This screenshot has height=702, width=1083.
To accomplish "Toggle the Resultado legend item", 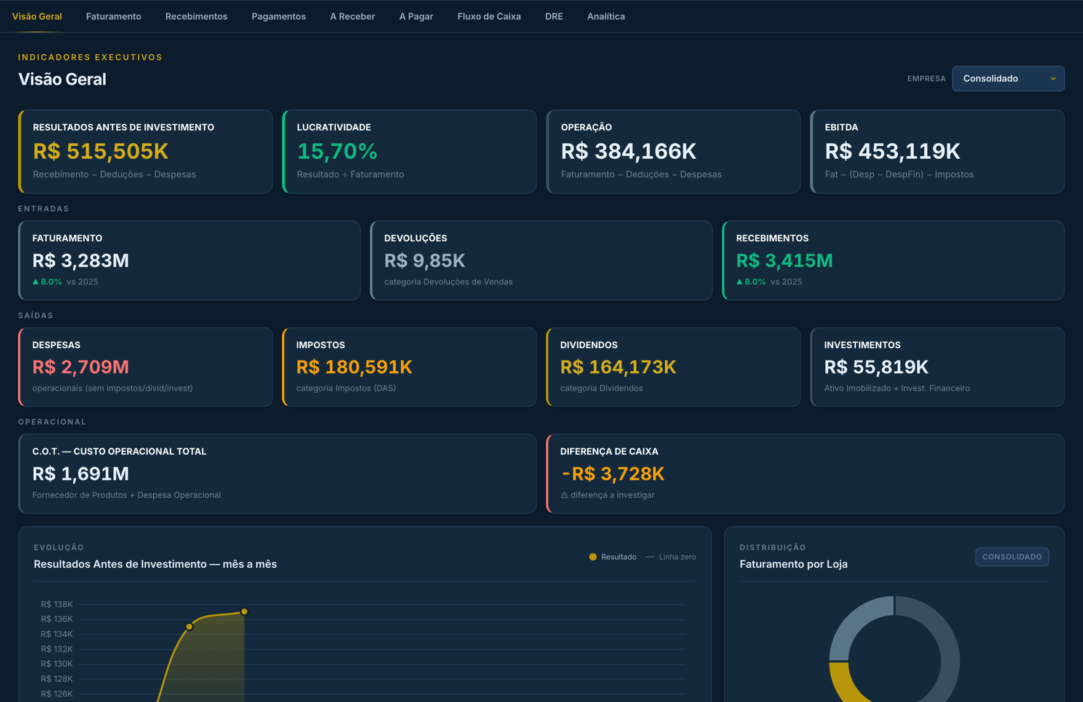I will click(x=613, y=557).
